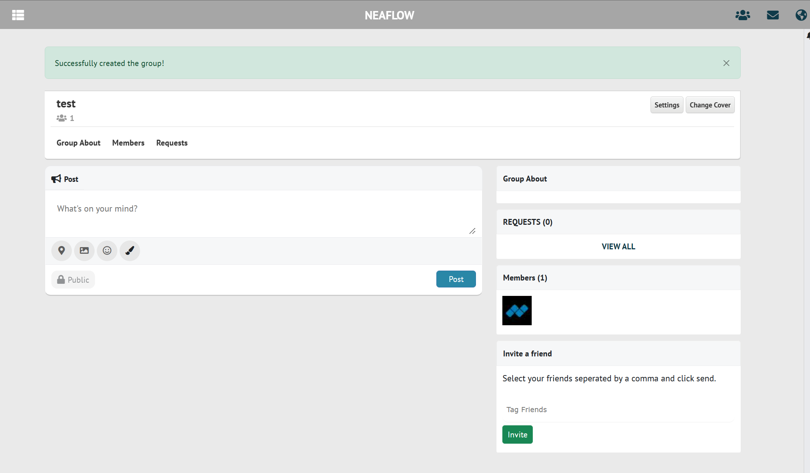The height and width of the screenshot is (473, 810).
Task: Open the hamburger menu icon
Action: click(18, 15)
